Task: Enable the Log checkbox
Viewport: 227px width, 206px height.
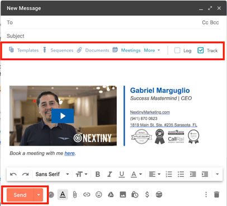Action: tap(177, 50)
